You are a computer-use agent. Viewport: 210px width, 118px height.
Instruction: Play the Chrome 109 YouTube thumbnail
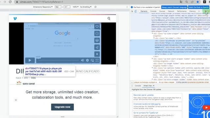206,108
